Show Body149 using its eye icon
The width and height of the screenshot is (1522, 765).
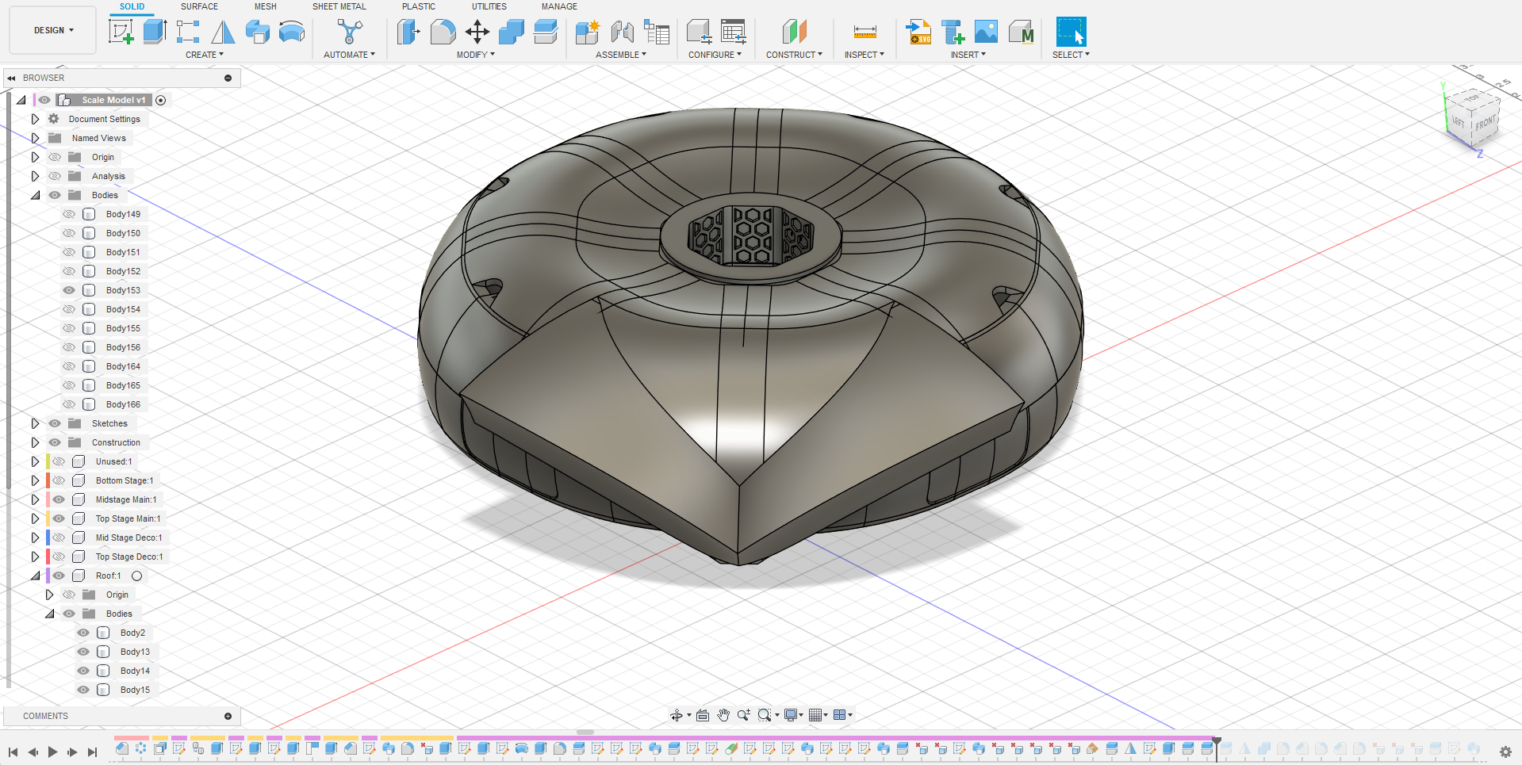[69, 214]
